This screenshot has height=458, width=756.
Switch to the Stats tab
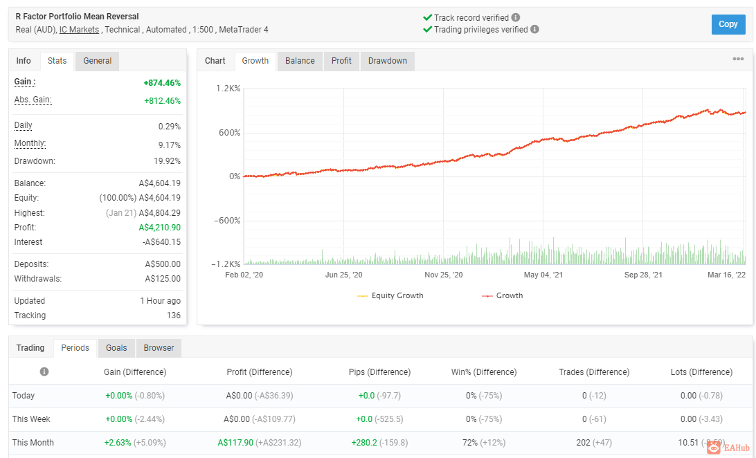[57, 61]
